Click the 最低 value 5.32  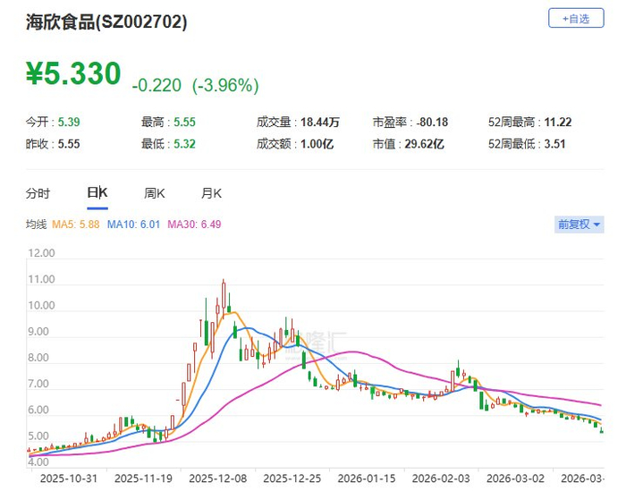click(x=184, y=144)
